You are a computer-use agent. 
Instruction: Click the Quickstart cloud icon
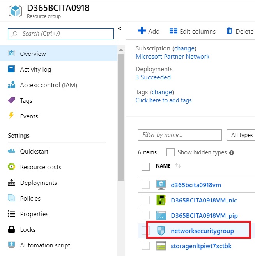(12, 151)
